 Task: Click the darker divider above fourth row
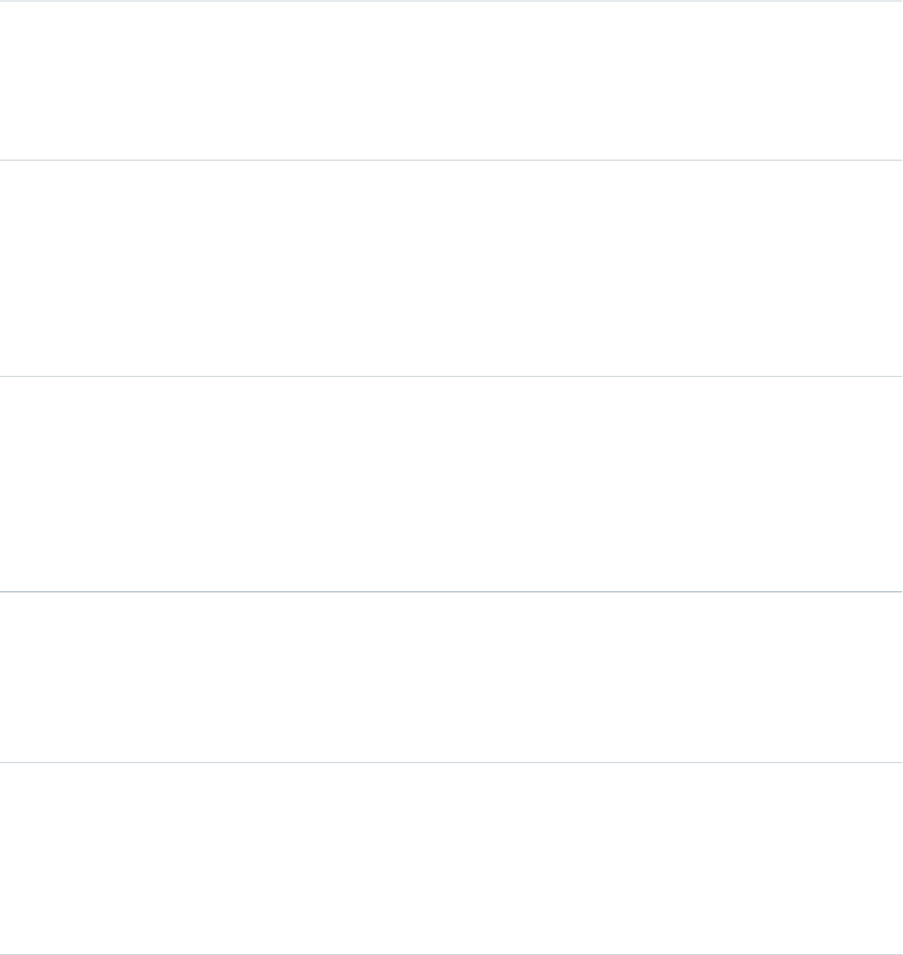pyautogui.click(x=451, y=591)
